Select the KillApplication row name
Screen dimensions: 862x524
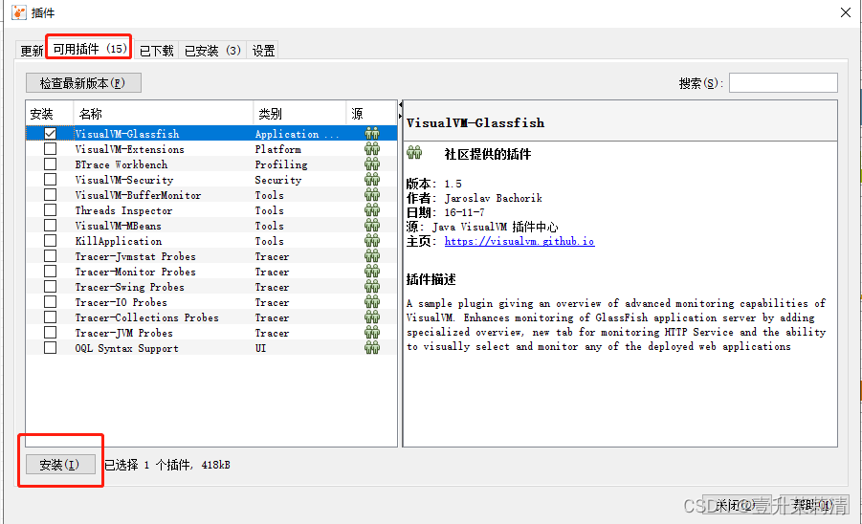click(119, 241)
